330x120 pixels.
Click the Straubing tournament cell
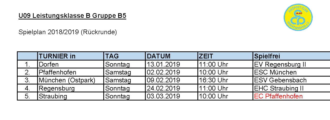point(71,96)
